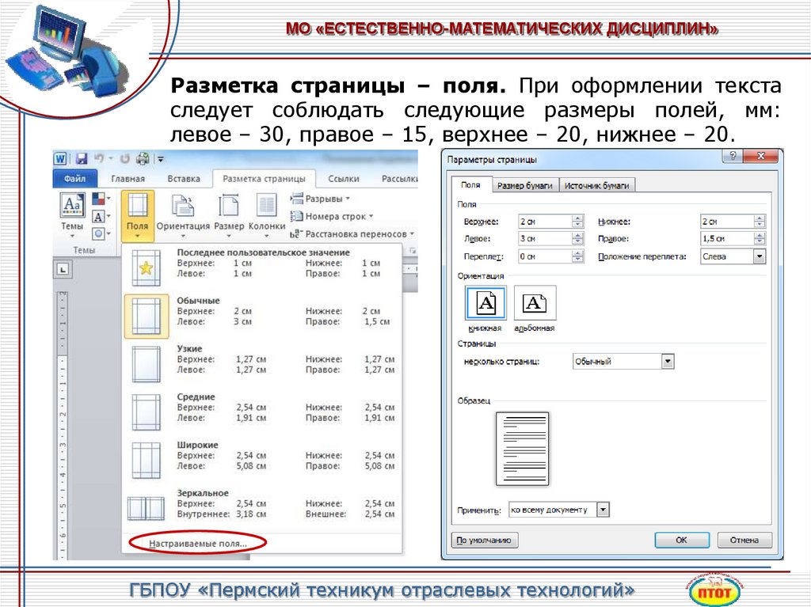Click dialog help question mark button
The height and width of the screenshot is (607, 811).
click(x=733, y=156)
